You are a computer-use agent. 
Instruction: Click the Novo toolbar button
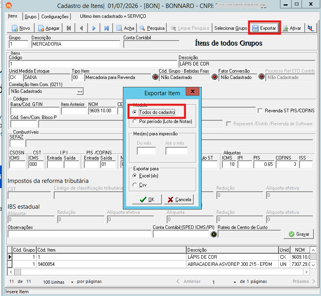[21, 28]
